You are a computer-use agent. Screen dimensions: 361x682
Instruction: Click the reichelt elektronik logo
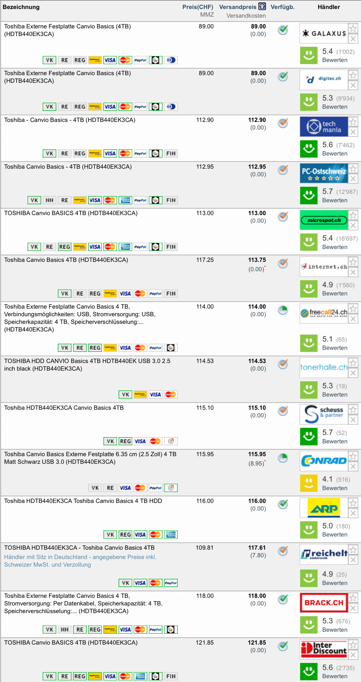point(324,554)
